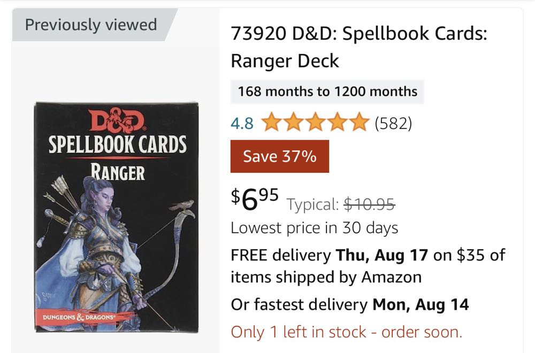Click the Save 37% badge
Screen dimensions: 535x353
(x=279, y=156)
